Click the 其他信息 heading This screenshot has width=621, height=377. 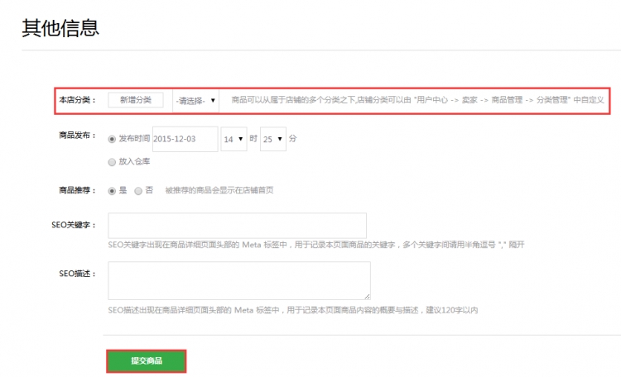[60, 28]
